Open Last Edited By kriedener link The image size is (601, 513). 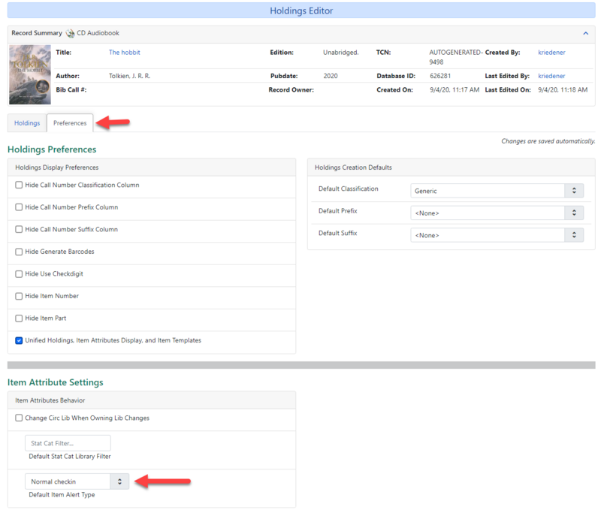click(551, 76)
